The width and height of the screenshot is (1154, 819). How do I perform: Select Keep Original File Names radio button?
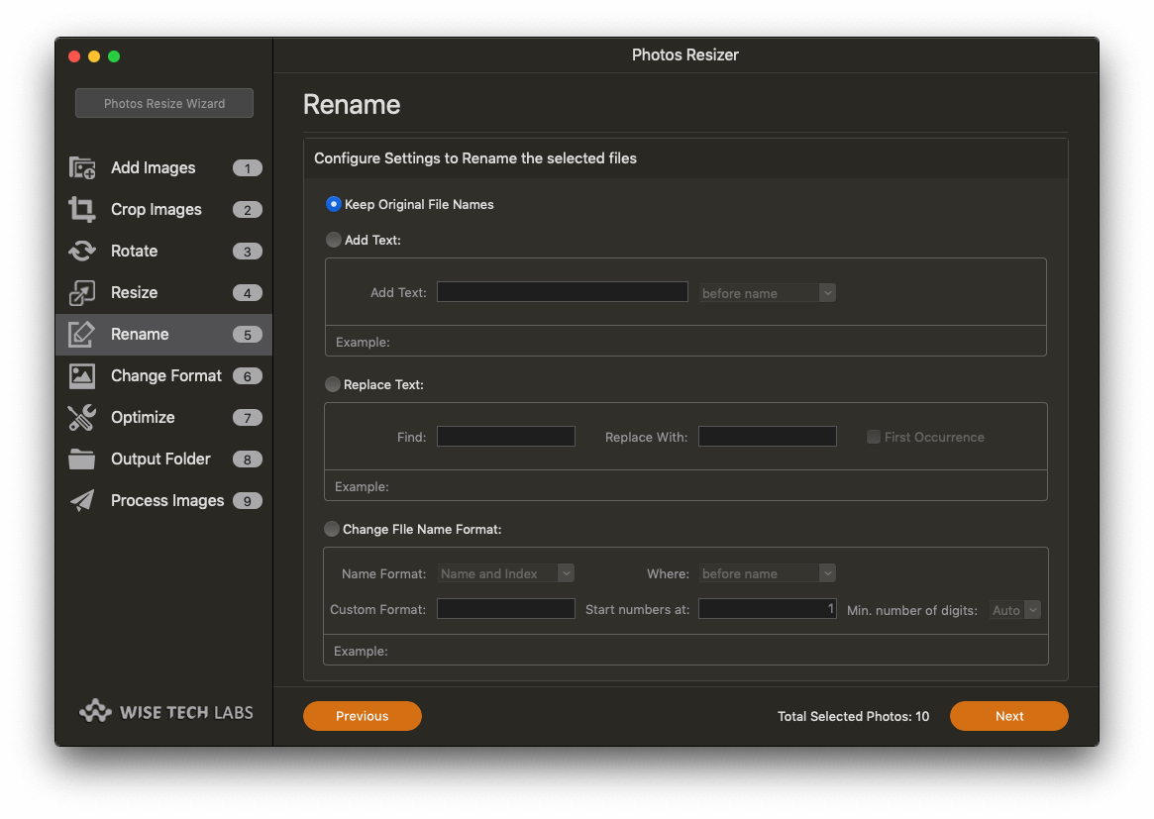click(x=334, y=204)
